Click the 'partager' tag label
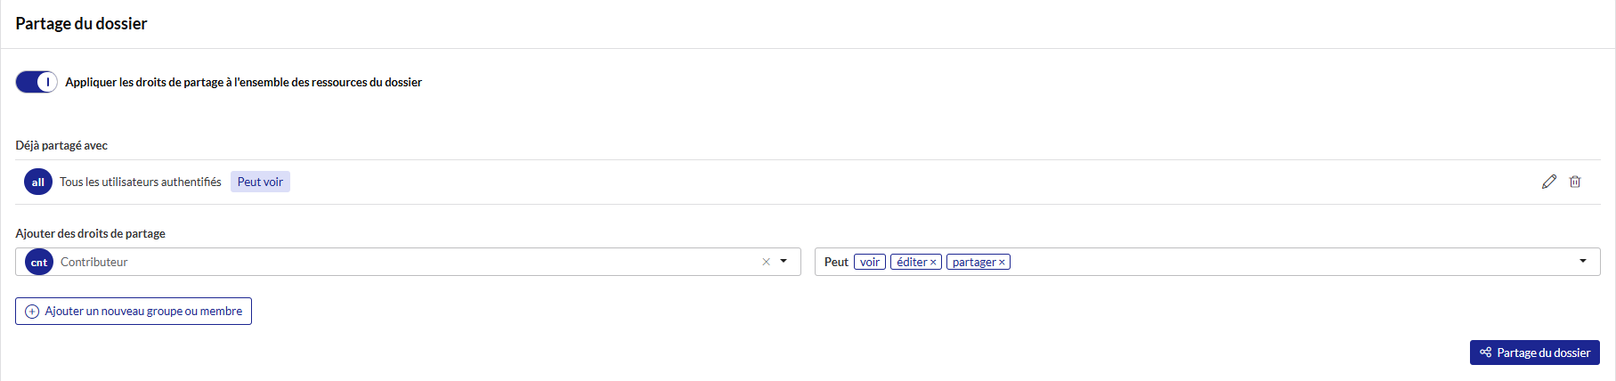Screen dimensions: 1616x381 (x=974, y=262)
